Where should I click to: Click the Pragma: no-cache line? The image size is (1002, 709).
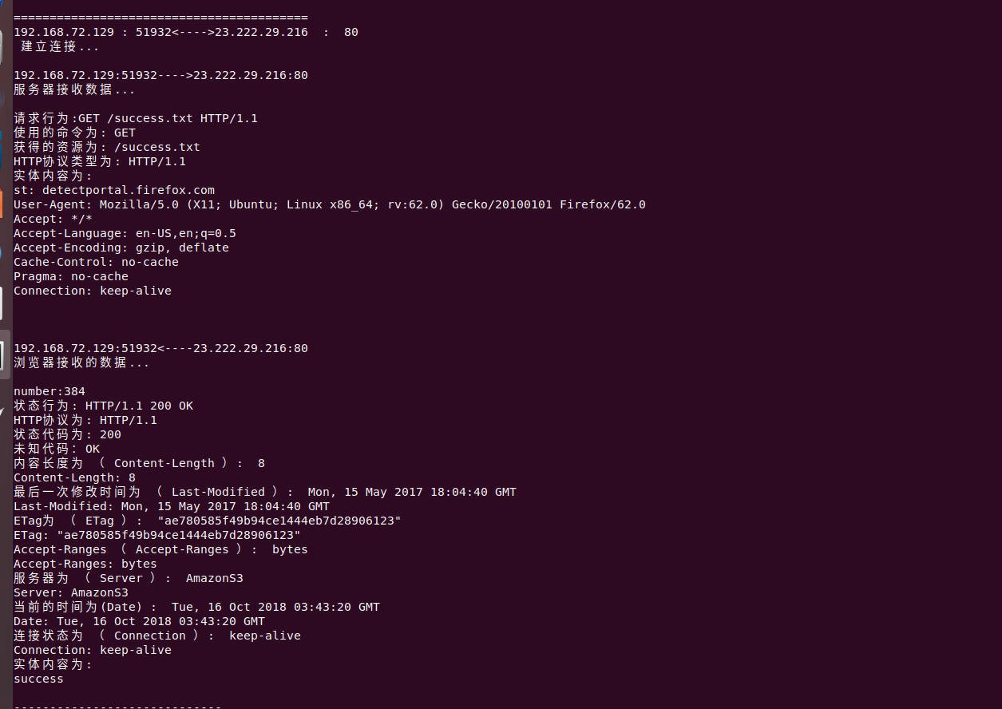71,276
